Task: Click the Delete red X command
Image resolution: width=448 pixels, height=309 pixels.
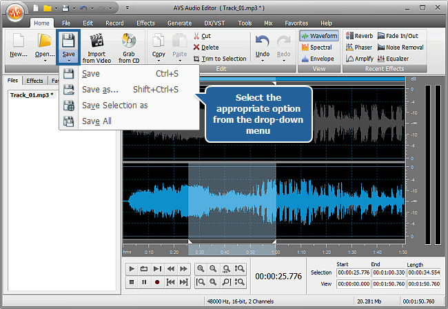Action: [x=206, y=48]
